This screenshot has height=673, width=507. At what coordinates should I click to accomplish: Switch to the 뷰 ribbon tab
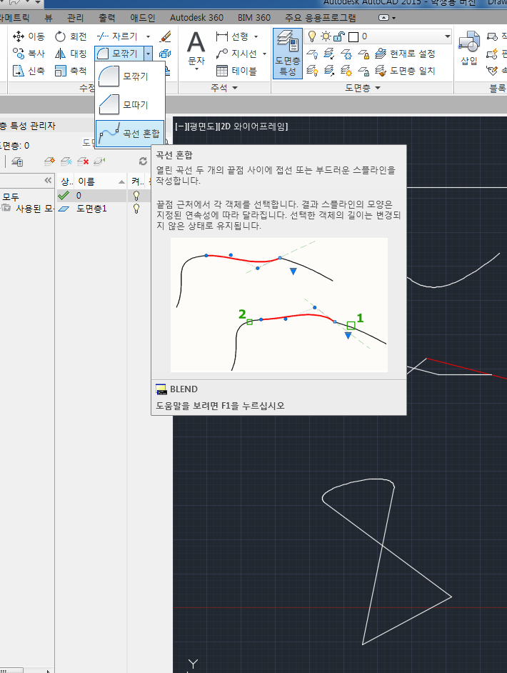coord(49,18)
